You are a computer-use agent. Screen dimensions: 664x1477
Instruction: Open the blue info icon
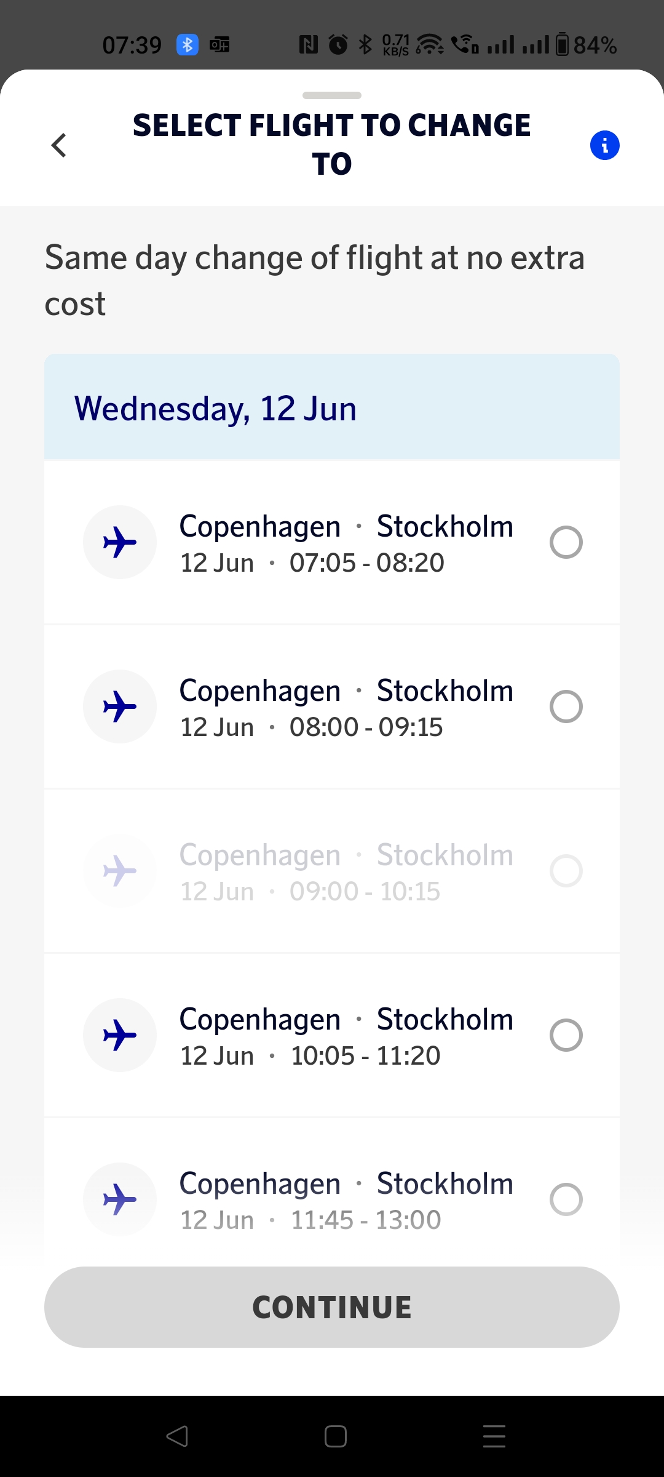(604, 145)
